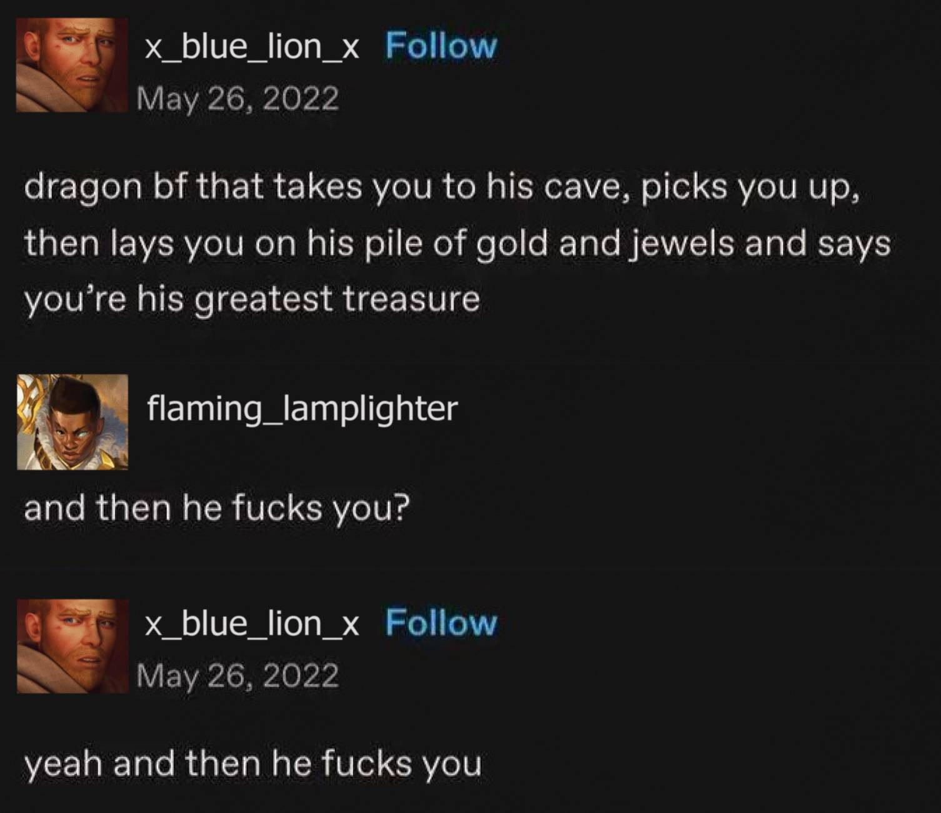Select flaming_lamplighter's question reply text
The width and height of the screenshot is (941, 813).
217,508
